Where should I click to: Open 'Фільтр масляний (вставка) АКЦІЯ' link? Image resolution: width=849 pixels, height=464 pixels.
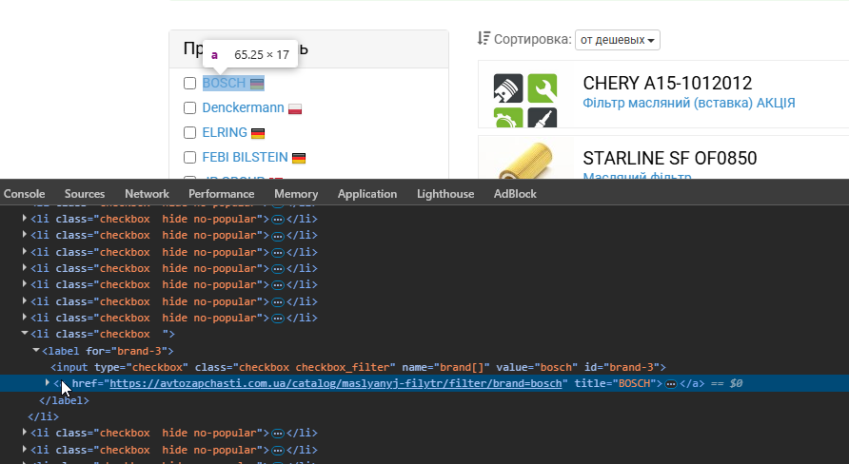689,103
